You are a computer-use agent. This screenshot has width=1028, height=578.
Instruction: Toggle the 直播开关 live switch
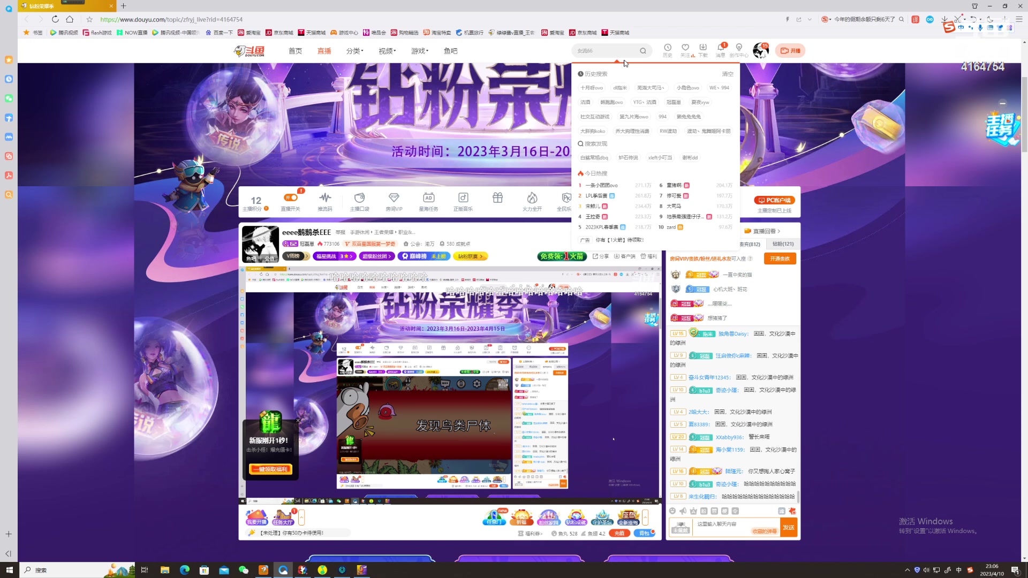click(291, 198)
